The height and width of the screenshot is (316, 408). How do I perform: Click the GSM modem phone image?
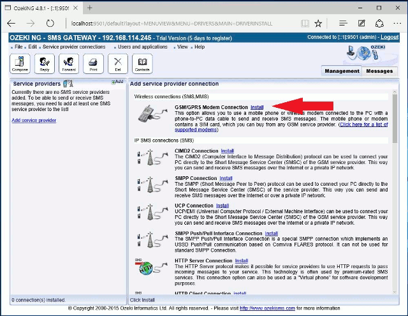152,114
